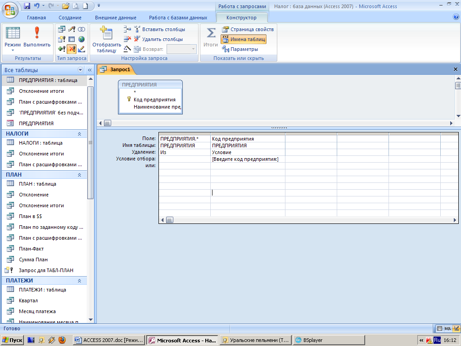461x346 pixels.
Task: Select the Select query type icon
Action: pyautogui.click(x=62, y=29)
